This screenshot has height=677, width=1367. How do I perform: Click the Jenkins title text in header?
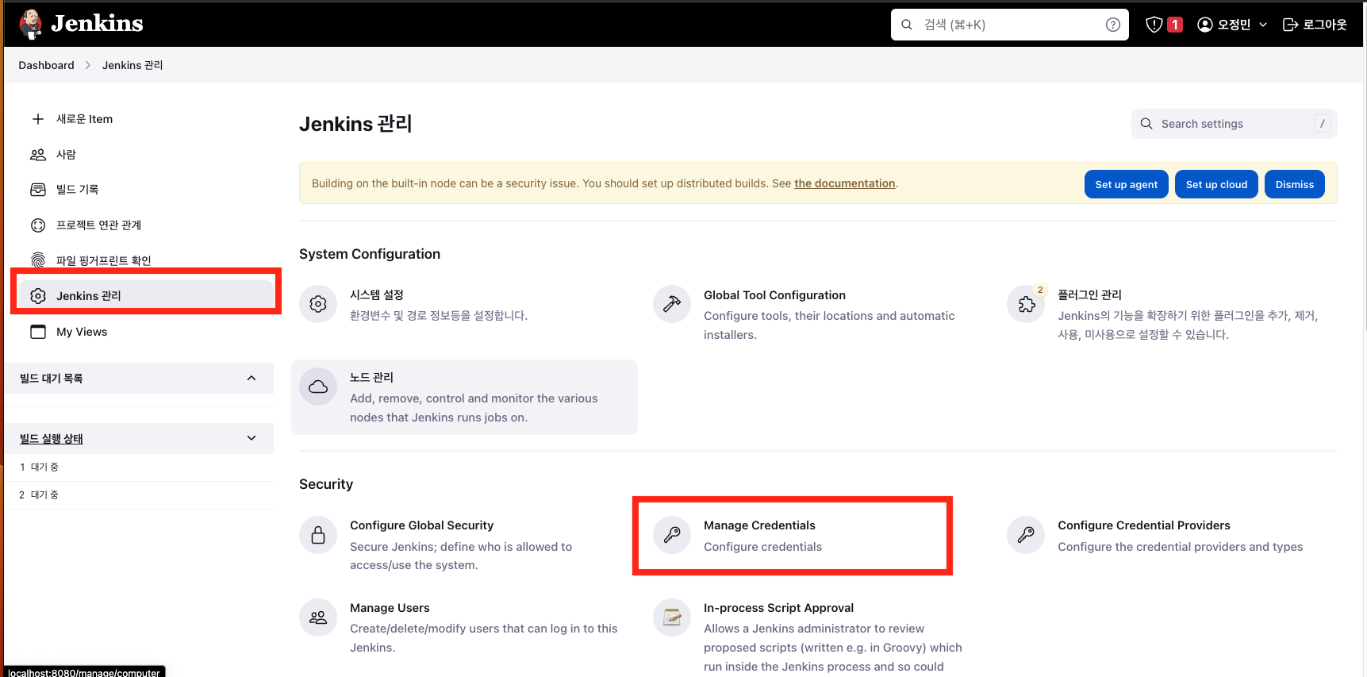coord(97,23)
